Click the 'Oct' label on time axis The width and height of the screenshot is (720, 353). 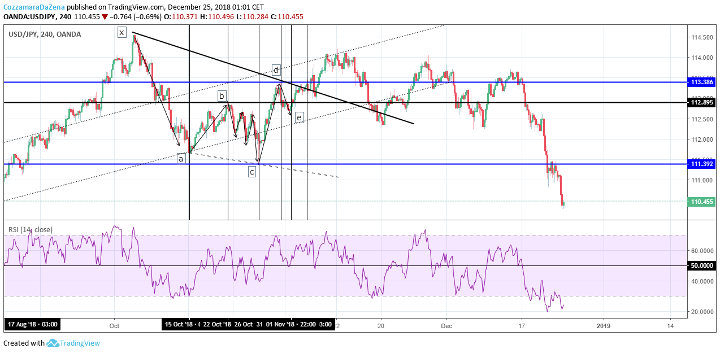pos(114,325)
